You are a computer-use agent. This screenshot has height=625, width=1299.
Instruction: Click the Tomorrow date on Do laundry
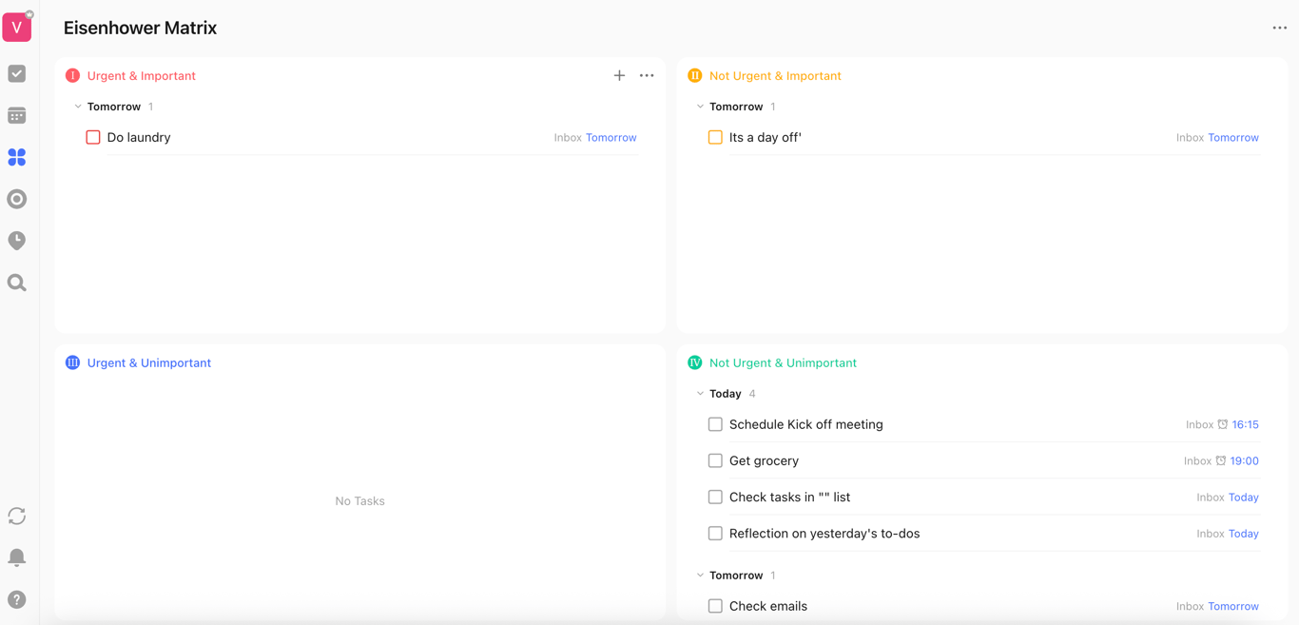(x=611, y=138)
